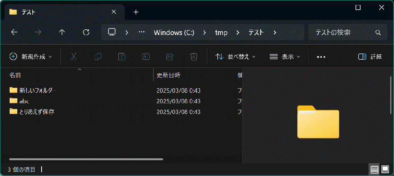Switch to large thumbnails view in status bar

pos(385,169)
